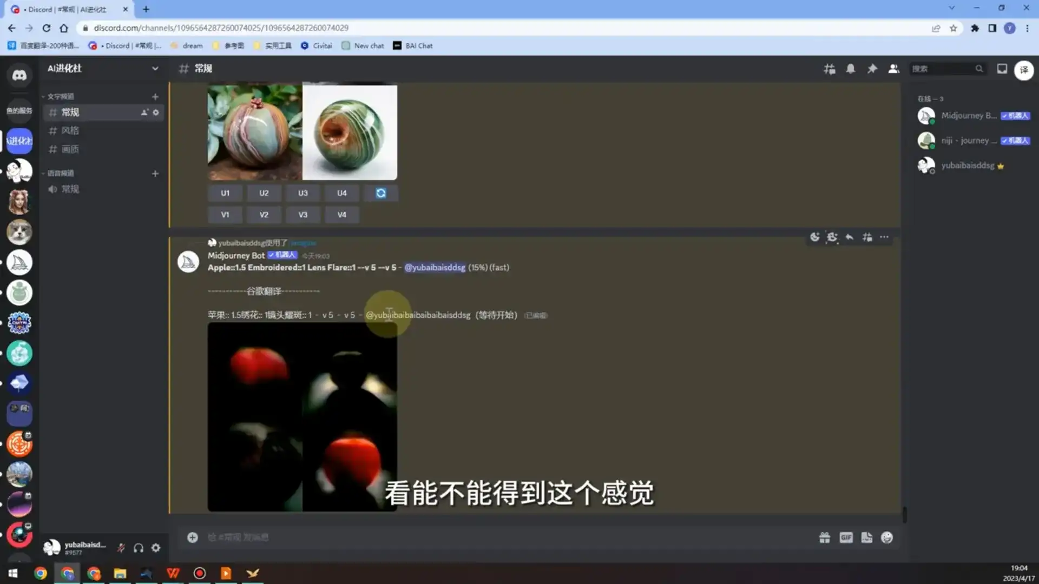Collapse the AI进化社 server dropdown

point(155,69)
